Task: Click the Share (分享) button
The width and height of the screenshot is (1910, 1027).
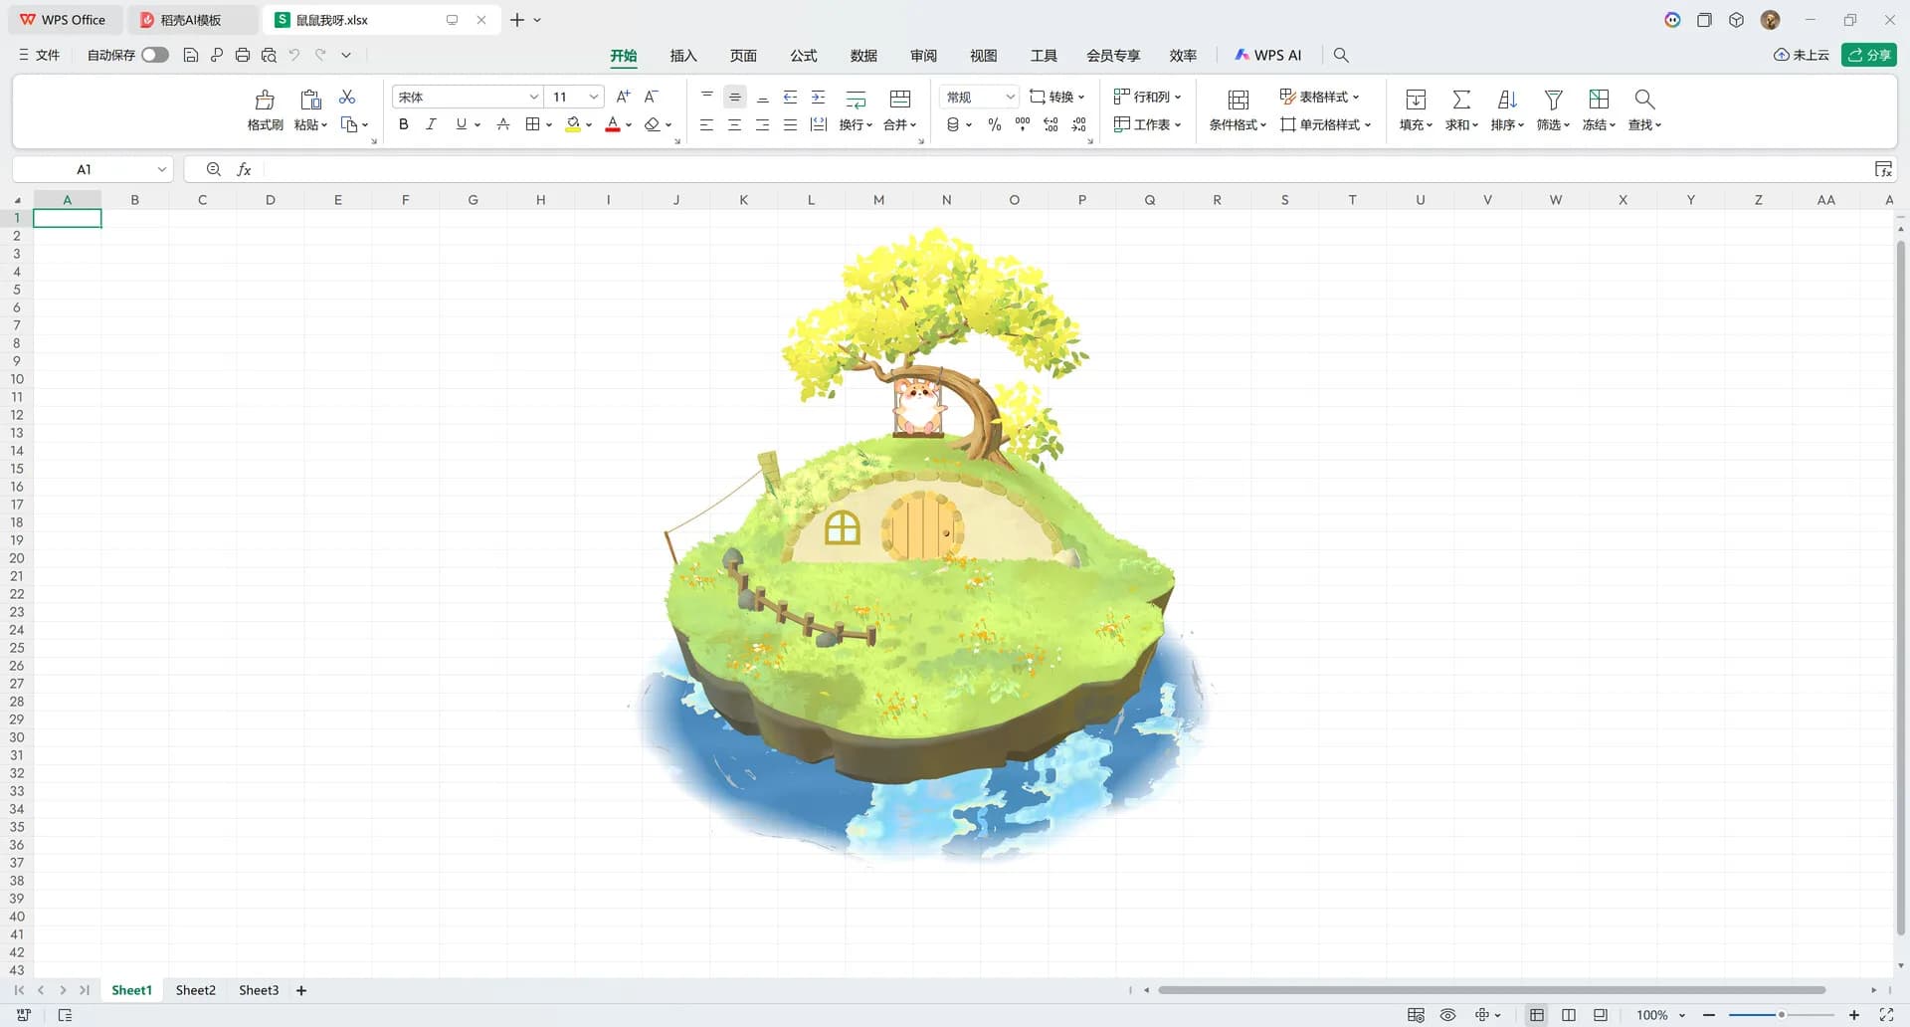Action: (x=1868, y=55)
